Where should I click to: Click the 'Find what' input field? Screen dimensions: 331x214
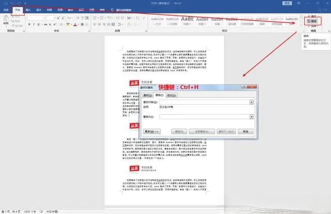pos(205,102)
